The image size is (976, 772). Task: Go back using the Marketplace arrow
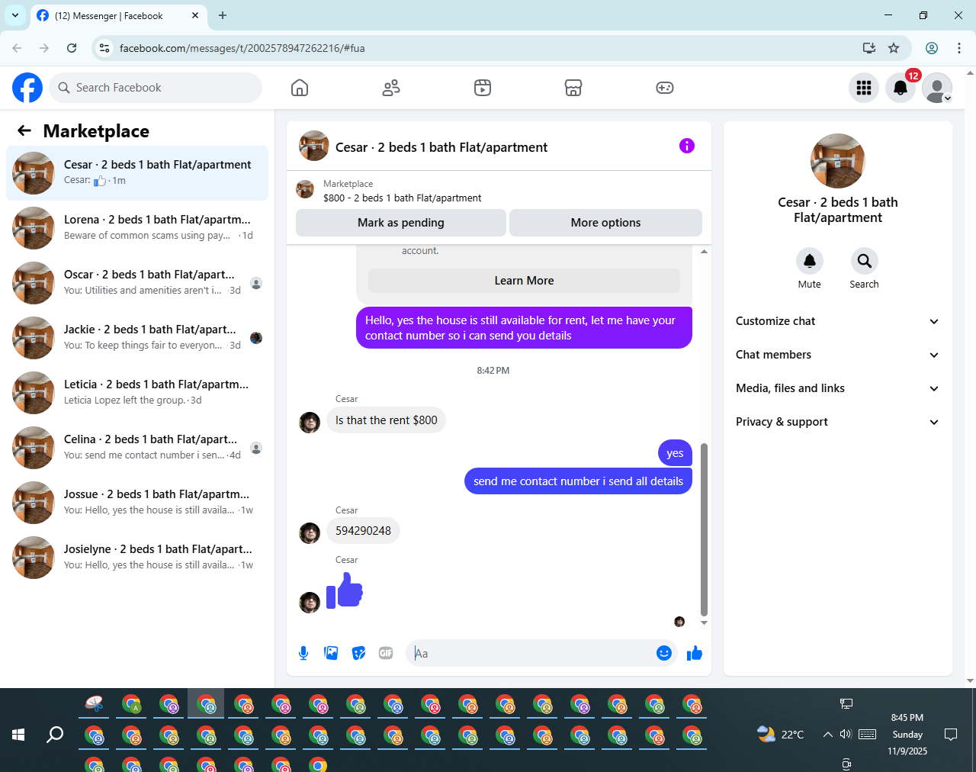click(x=24, y=130)
